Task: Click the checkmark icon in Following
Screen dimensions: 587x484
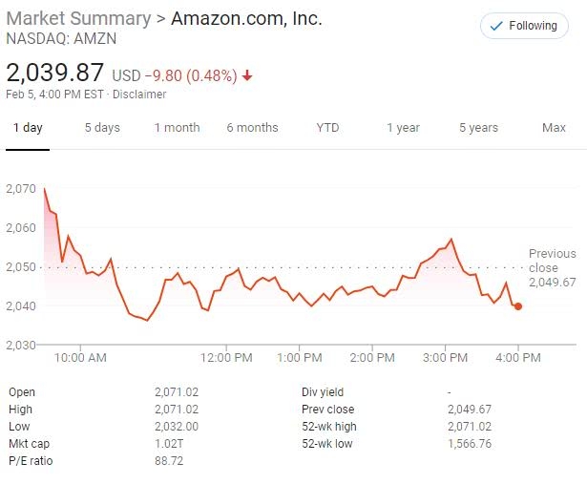Action: click(x=495, y=27)
